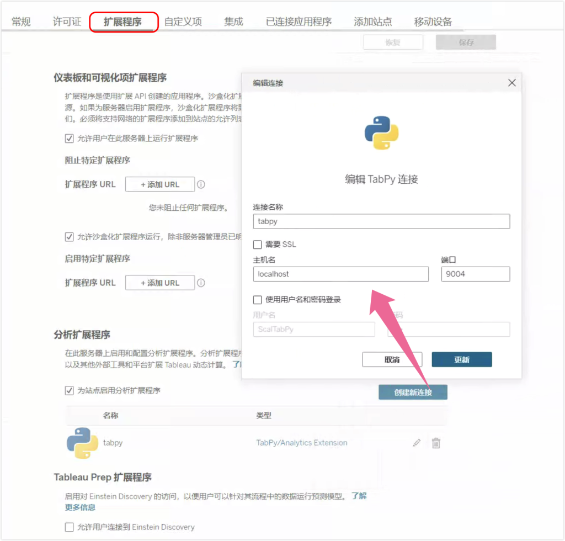Enable the 需要 SSL checkbox
Viewport: 565px width, 541px height.
pos(258,245)
